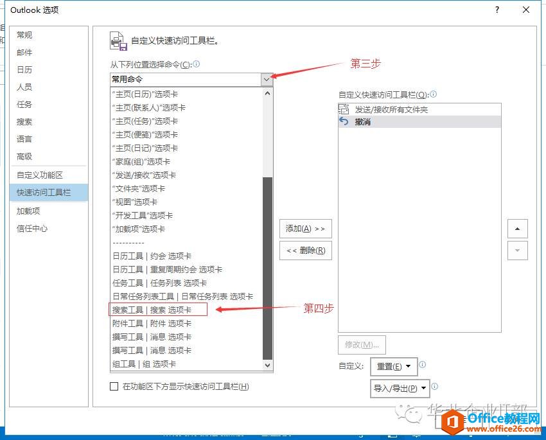Viewport: 546px width, 440px height.
Task: Click the info icon beside 导入/导出 button
Action: [435, 387]
